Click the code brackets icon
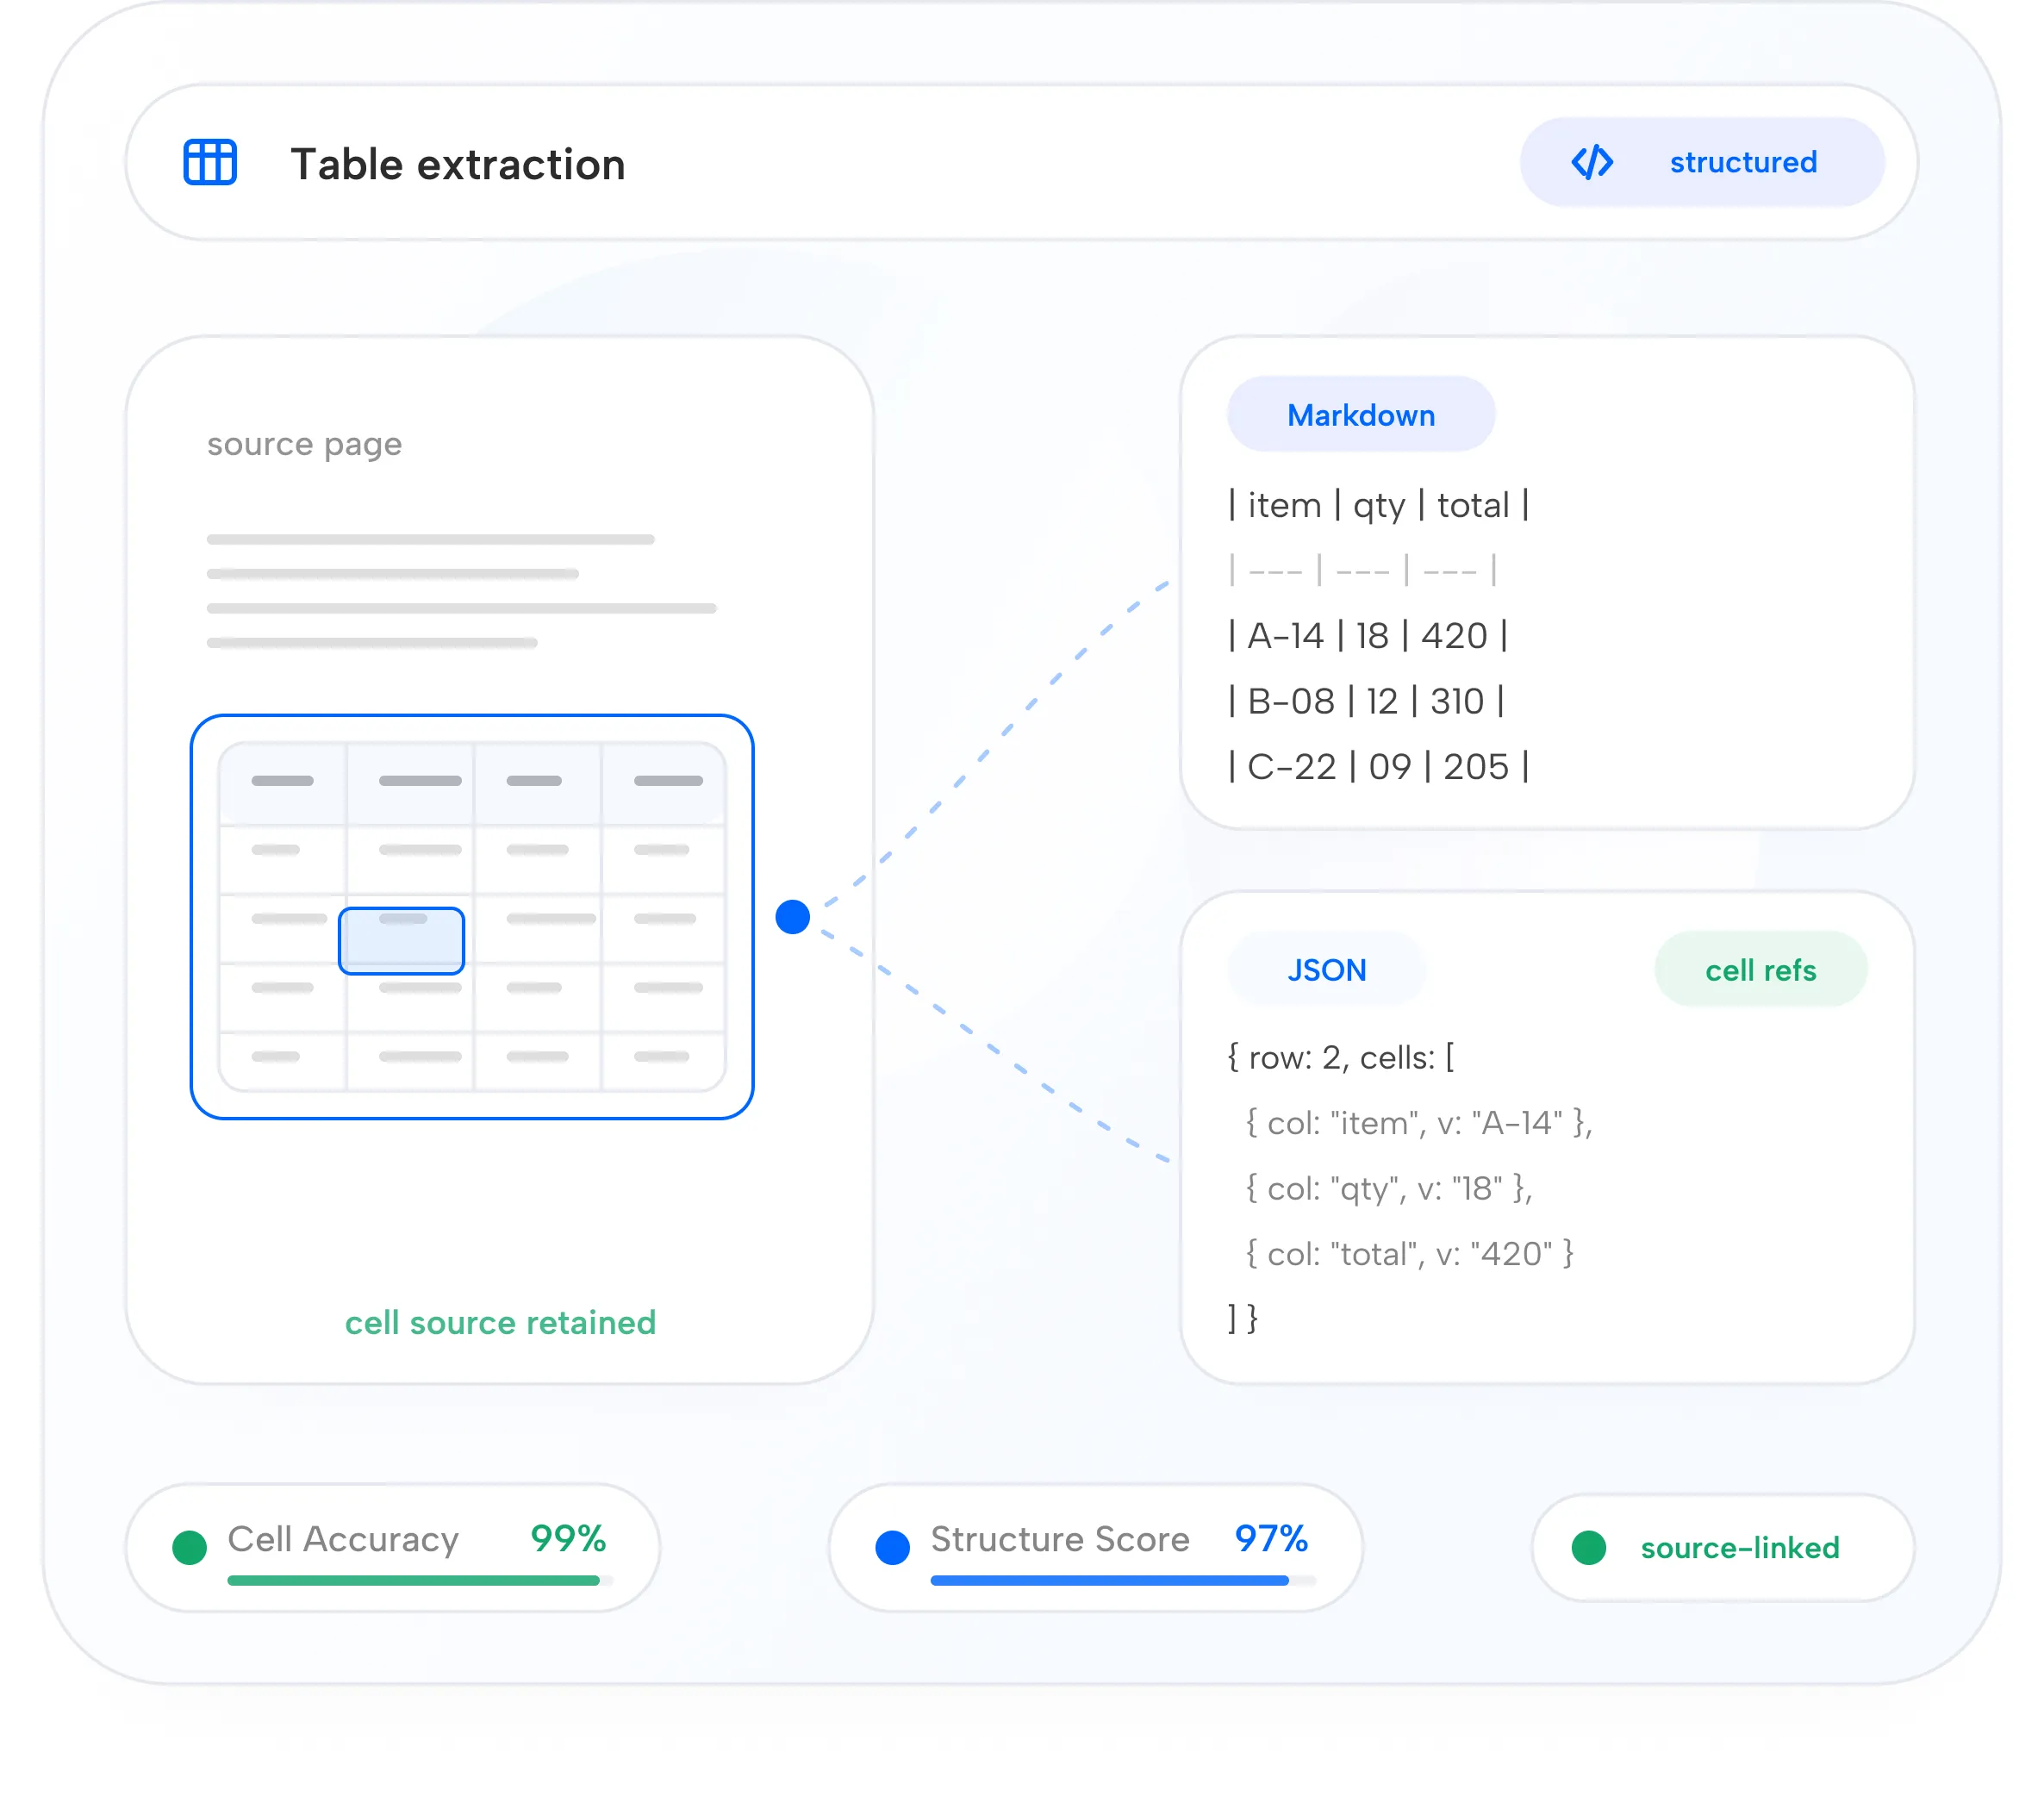This screenshot has width=2044, height=1796. 1592,162
